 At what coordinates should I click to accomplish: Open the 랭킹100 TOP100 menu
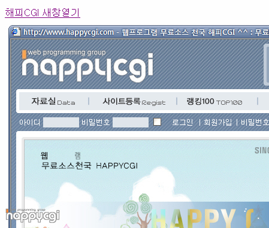click(x=214, y=102)
